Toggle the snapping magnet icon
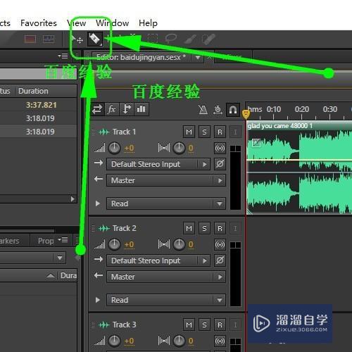The height and width of the screenshot is (352, 352). 233,110
